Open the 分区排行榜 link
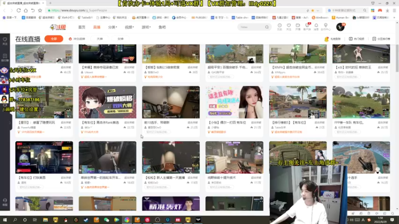The image size is (399, 224). pos(381,39)
